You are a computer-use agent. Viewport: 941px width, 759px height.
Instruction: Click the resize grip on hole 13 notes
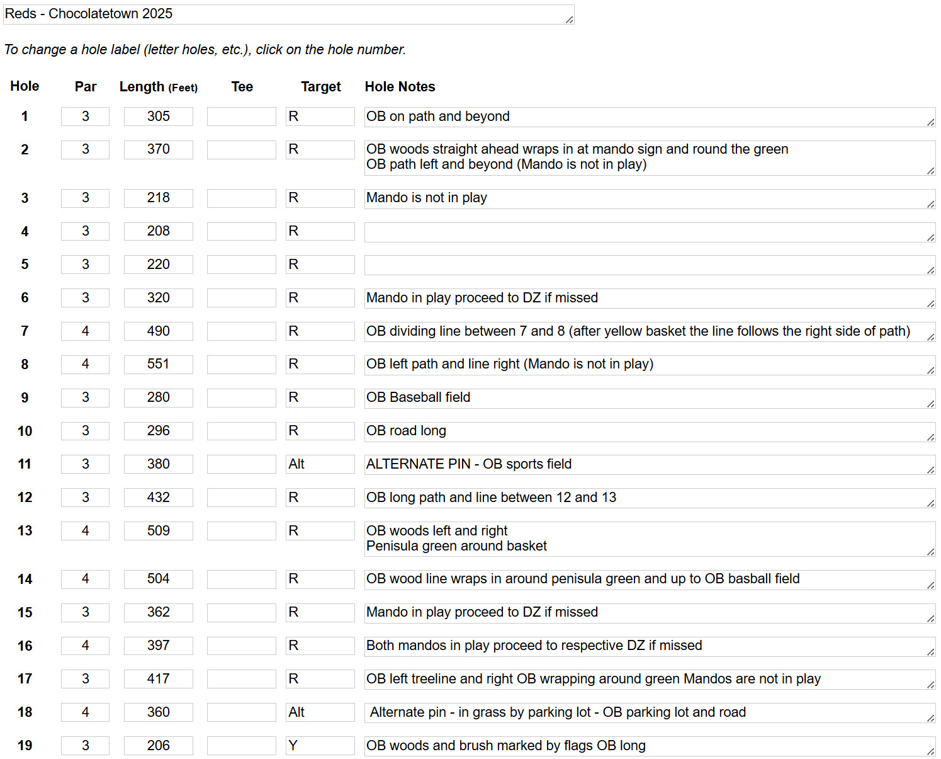(x=930, y=552)
